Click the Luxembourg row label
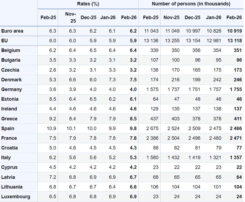This screenshot has width=245, height=202. (x=16, y=197)
